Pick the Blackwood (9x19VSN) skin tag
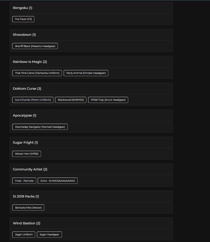Screen dimensions: 210x242 tap(71, 100)
